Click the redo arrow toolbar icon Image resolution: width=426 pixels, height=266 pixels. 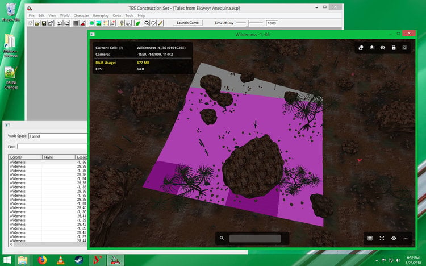click(66, 23)
